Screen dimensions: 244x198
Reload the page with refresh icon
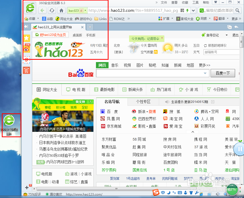[52, 11]
